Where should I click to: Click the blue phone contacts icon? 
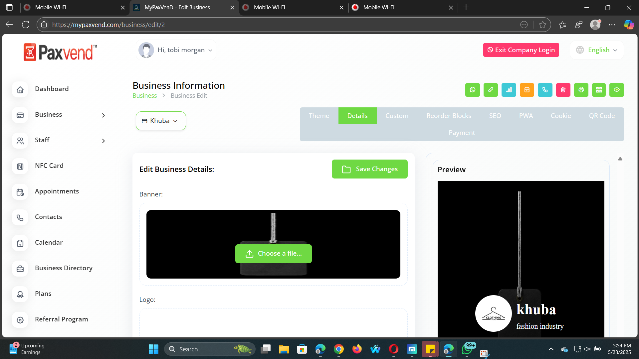click(545, 90)
